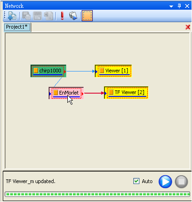Image resolution: width=192 pixels, height=202 pixels.
Task: Click the orange icon in the EnMorlet node
Action: pos(55,93)
